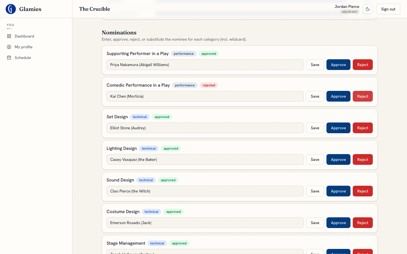Screen dimensions: 407x254
Task: Edit Priya Nakamura nominee field
Action: tap(205, 65)
